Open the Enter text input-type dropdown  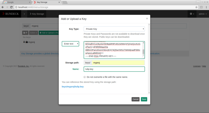71,44
